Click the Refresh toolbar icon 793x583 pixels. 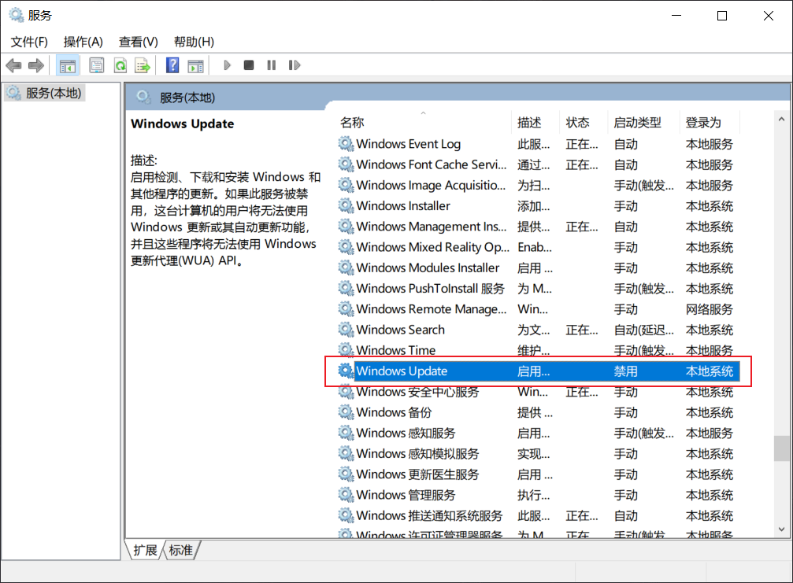[x=120, y=65]
